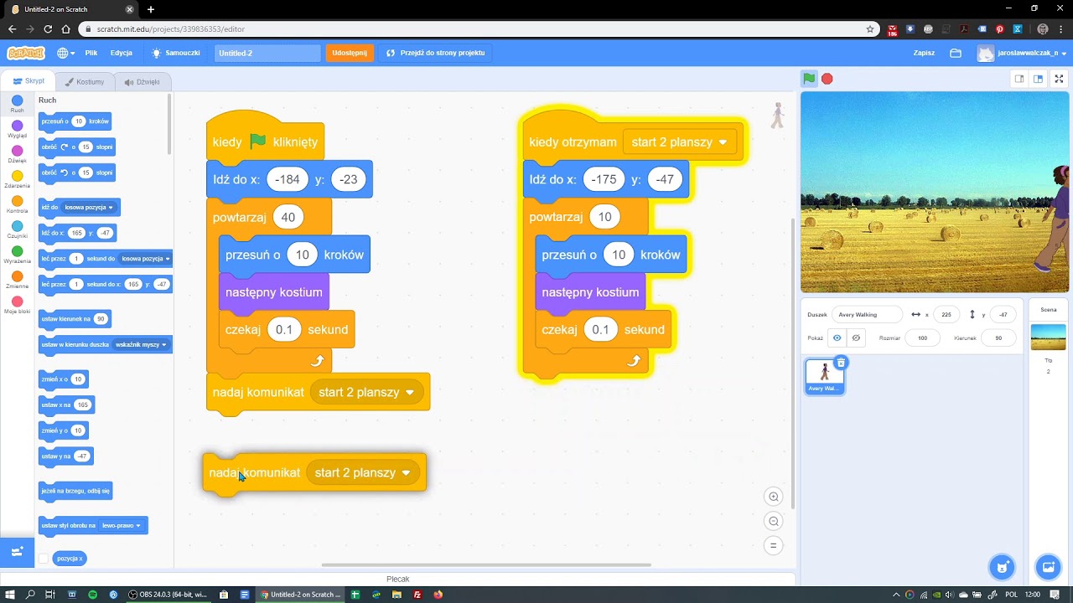
Task: Open OBS in the Windows taskbar
Action: click(x=168, y=595)
